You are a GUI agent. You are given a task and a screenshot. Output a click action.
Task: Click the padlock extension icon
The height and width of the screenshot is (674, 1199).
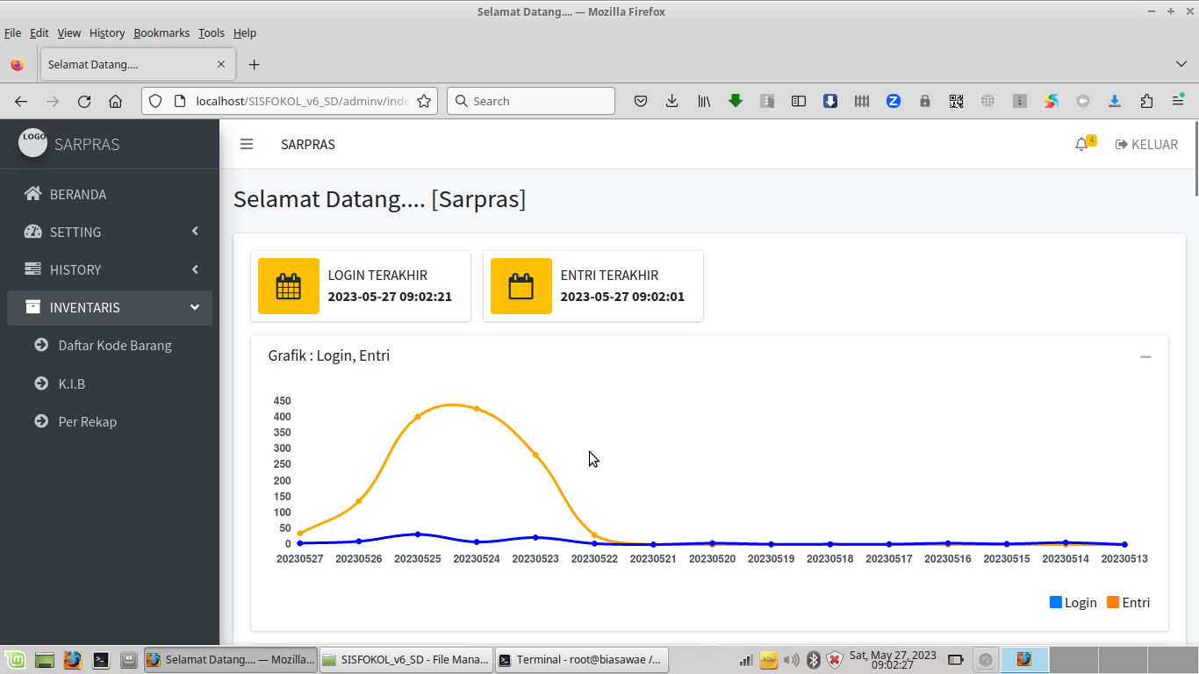tap(925, 101)
